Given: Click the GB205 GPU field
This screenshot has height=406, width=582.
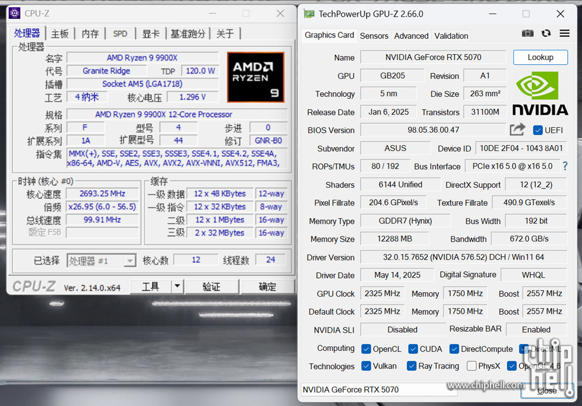Looking at the screenshot, I should [x=393, y=75].
